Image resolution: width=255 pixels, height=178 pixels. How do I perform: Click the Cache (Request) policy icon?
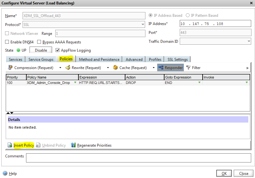[x=115, y=67]
